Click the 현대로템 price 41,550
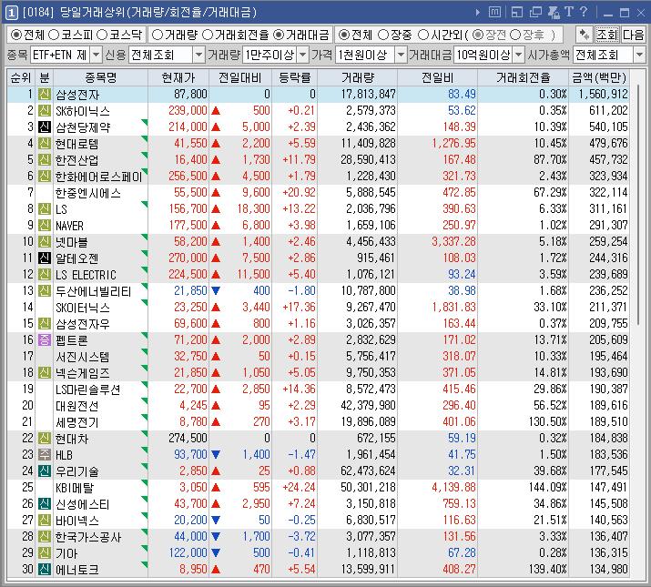 point(190,144)
